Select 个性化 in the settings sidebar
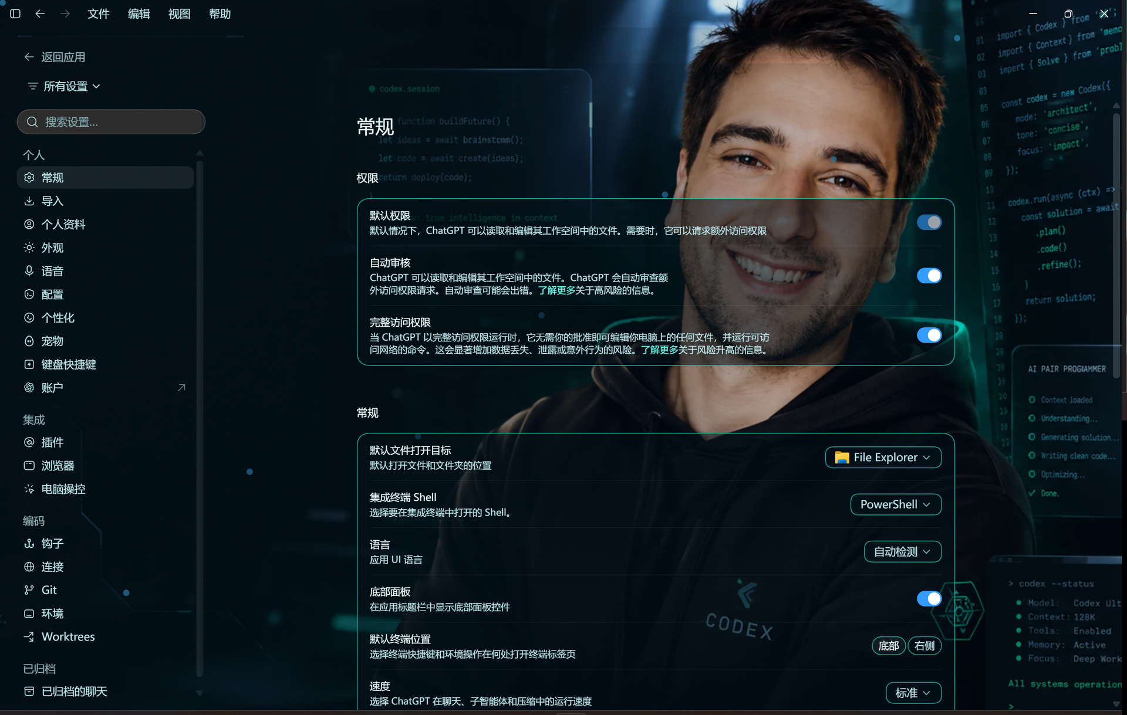 (105, 317)
